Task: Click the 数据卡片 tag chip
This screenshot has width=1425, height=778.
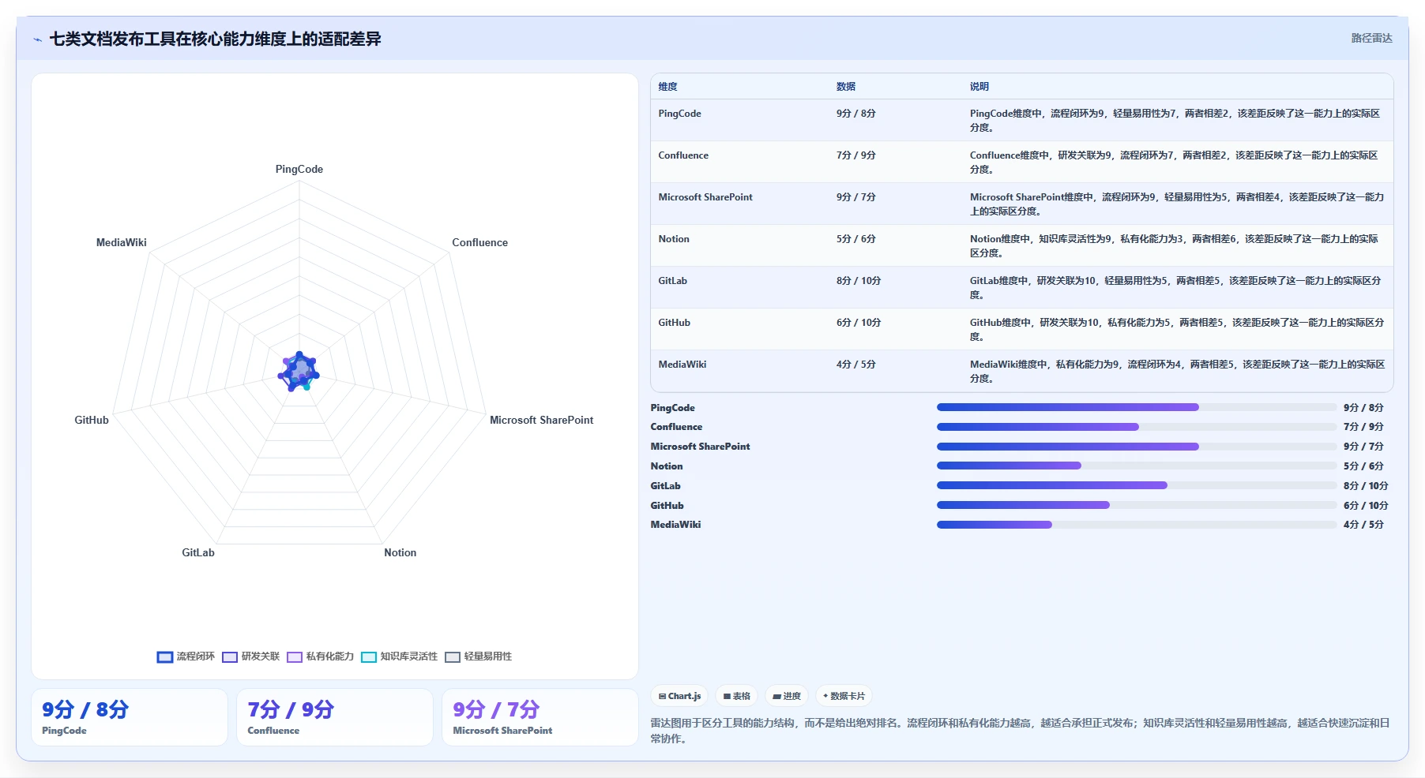Action: pyautogui.click(x=844, y=696)
